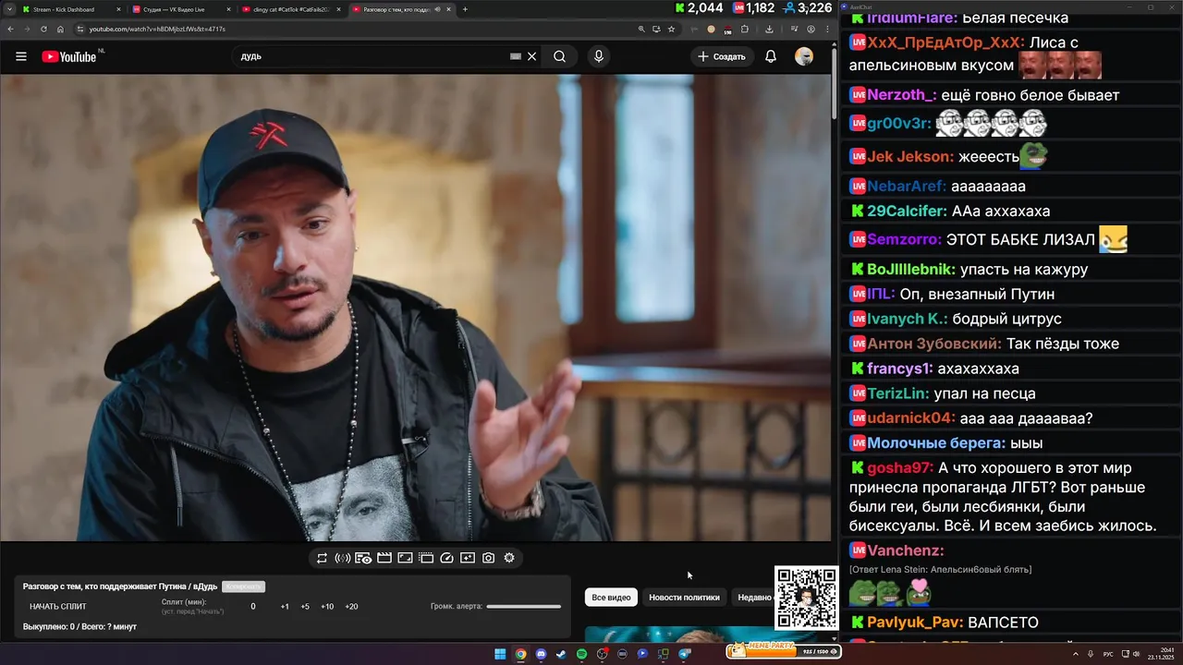The image size is (1183, 665).
Task: Click the broadcast waves icon in player toolbar
Action: point(342,558)
